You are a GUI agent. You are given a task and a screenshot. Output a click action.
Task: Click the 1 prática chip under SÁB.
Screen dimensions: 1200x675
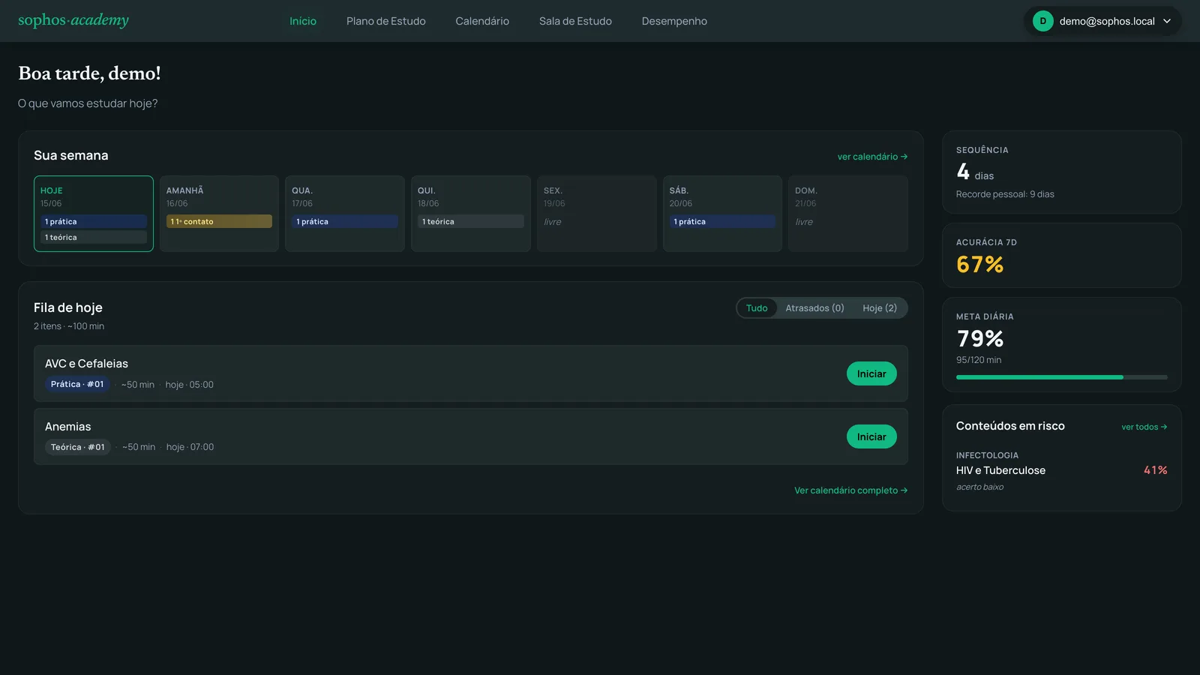722,221
